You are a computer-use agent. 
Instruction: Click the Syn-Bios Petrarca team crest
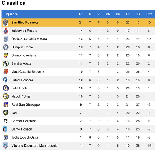tap(5, 23)
